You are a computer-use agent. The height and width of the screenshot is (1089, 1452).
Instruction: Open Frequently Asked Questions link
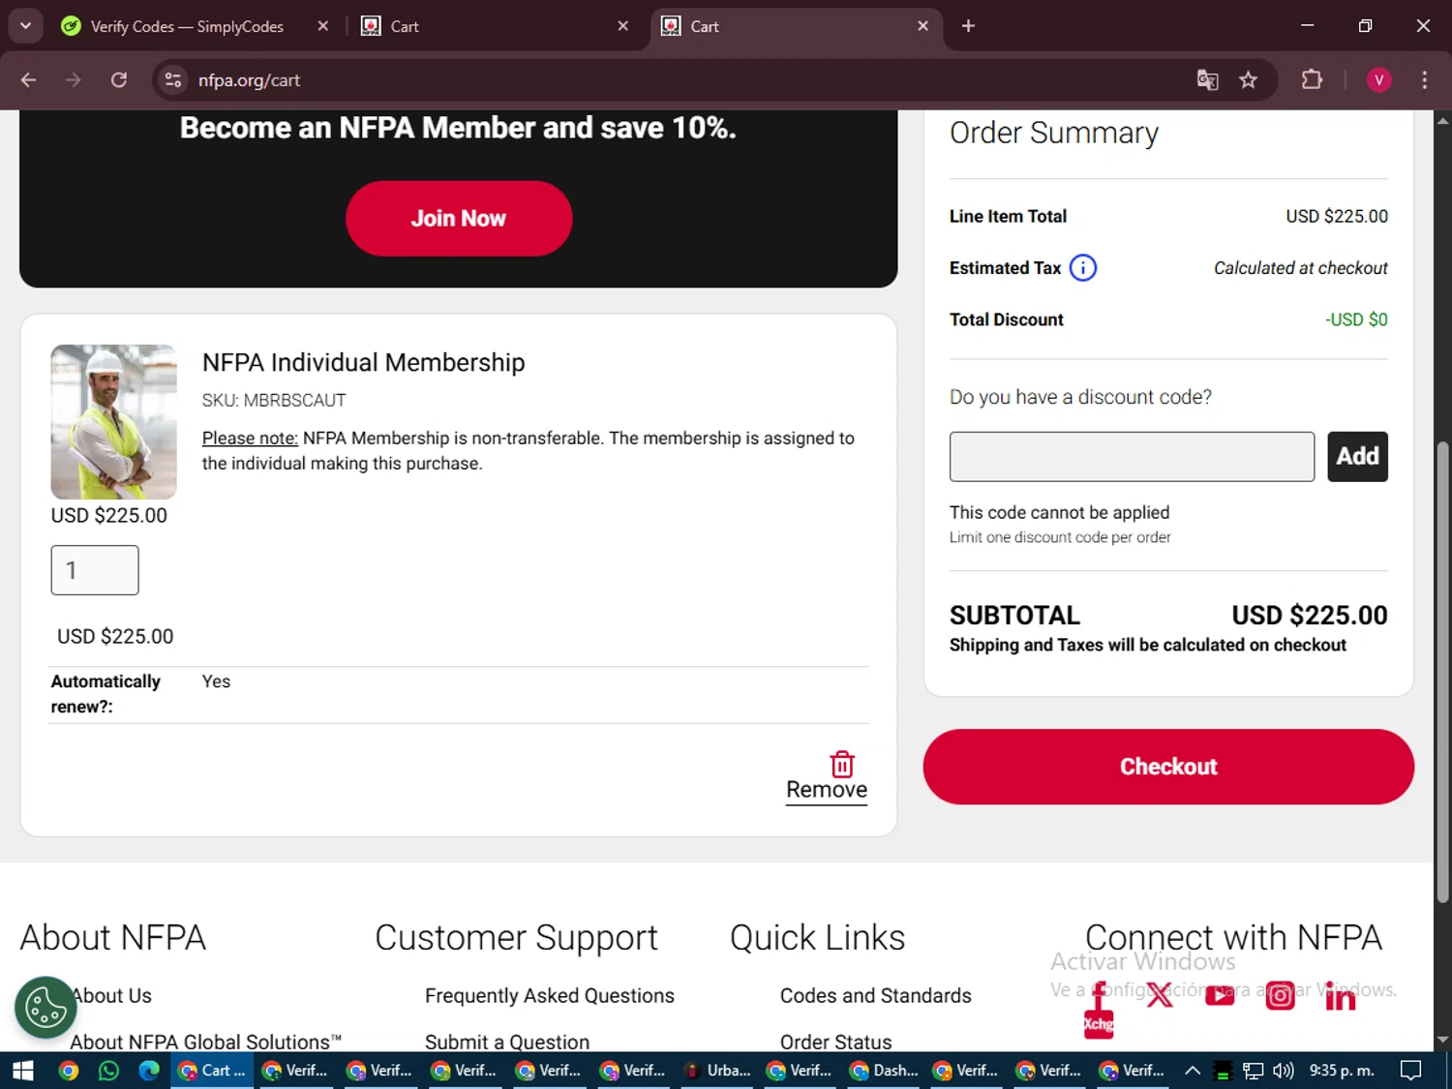pyautogui.click(x=550, y=996)
